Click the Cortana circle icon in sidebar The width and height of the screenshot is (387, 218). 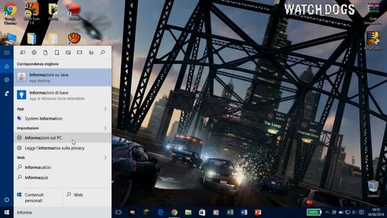(7, 200)
